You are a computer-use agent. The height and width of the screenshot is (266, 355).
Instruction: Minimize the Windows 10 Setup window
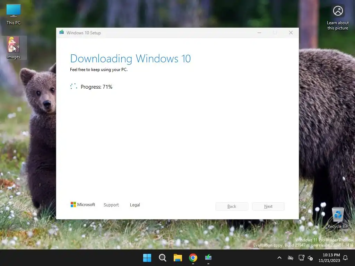coord(259,33)
